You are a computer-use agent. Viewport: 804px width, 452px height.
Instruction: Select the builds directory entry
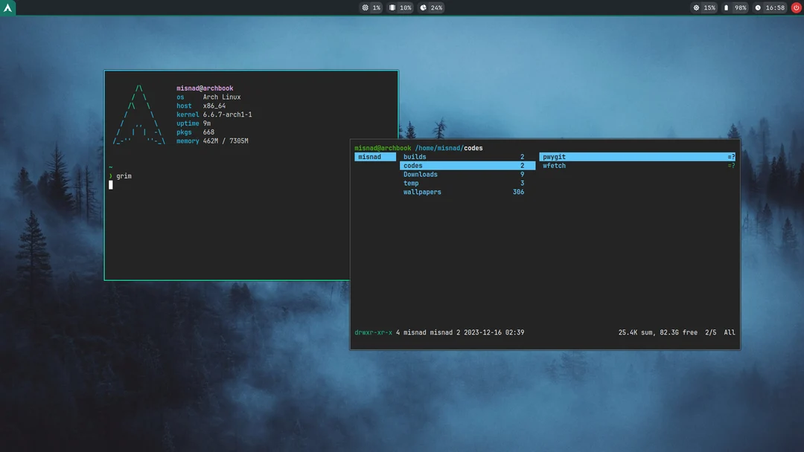click(413, 156)
